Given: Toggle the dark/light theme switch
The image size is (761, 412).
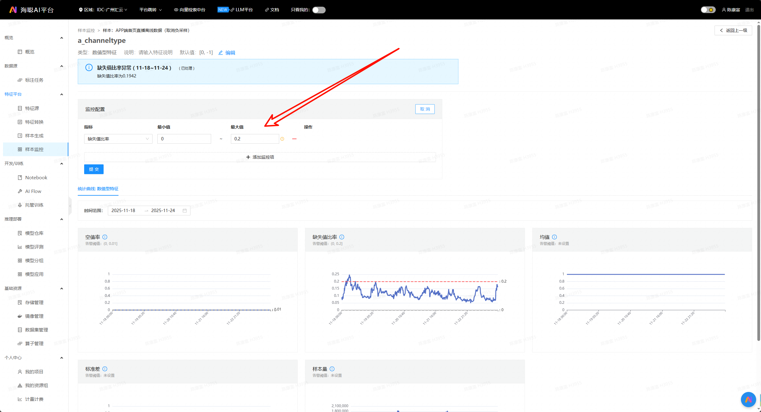Looking at the screenshot, I should coord(708,10).
